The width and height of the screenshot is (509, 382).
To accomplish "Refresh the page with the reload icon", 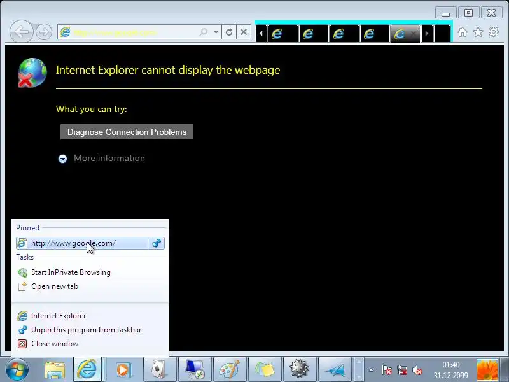I will [229, 32].
